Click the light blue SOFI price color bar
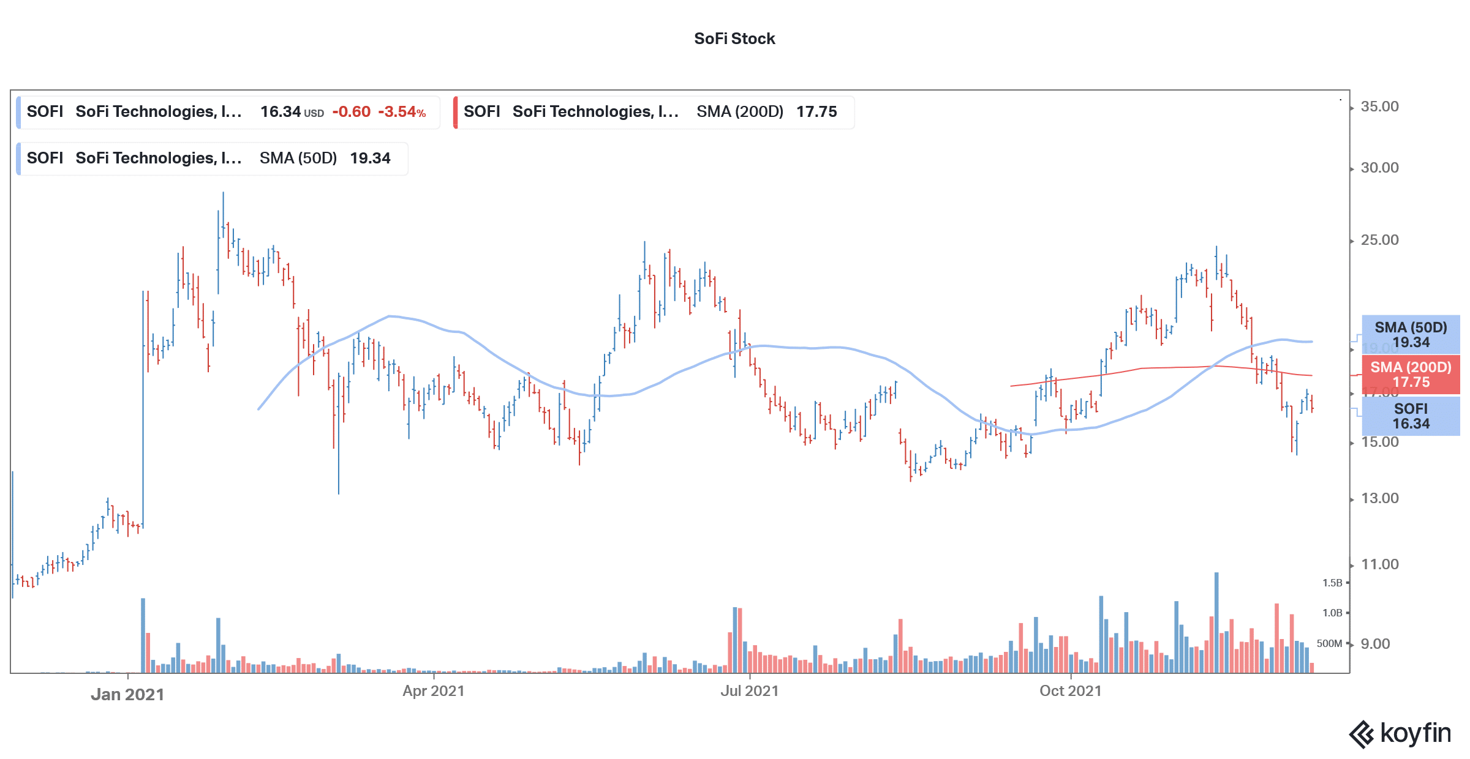 18,112
